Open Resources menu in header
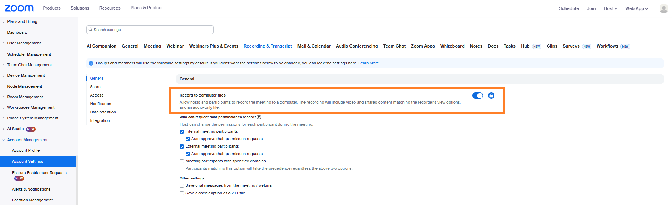The width and height of the screenshot is (672, 205). pyautogui.click(x=110, y=8)
